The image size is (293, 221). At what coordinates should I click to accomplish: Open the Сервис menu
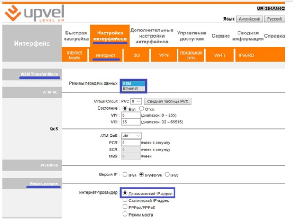point(221,36)
